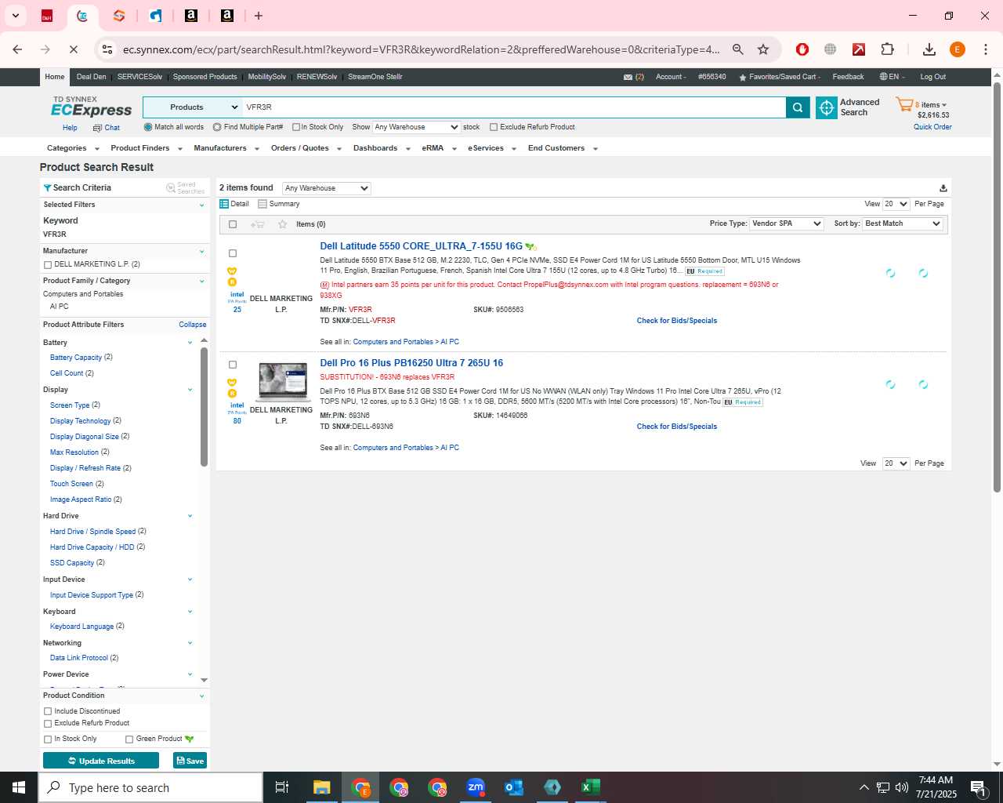Select Match all words radio button
1003x803 pixels.
[x=148, y=127]
